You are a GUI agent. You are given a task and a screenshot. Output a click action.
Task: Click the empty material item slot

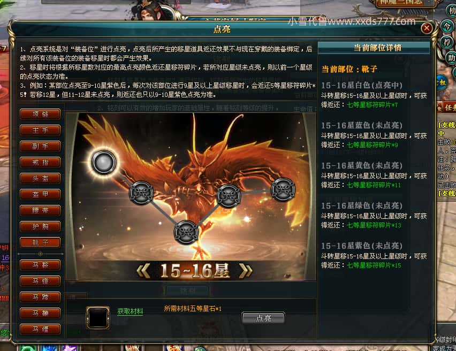click(x=98, y=317)
